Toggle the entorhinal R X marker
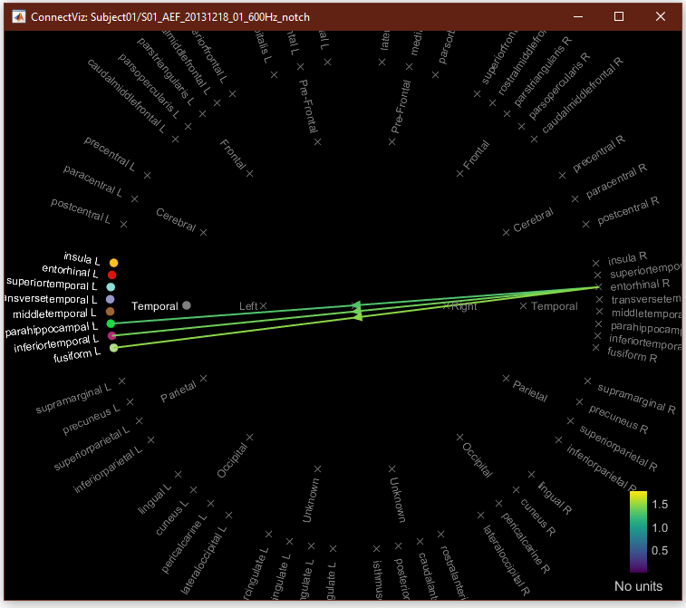This screenshot has height=608, width=686. [597, 286]
